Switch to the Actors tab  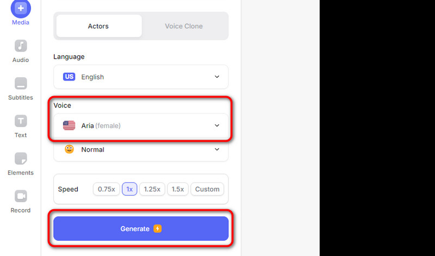click(x=98, y=26)
